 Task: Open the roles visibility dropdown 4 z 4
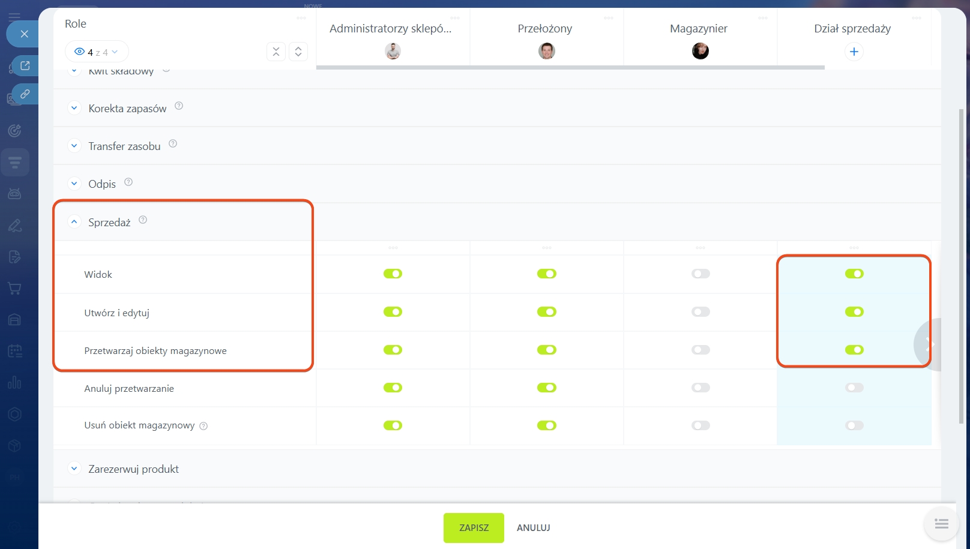click(x=97, y=52)
